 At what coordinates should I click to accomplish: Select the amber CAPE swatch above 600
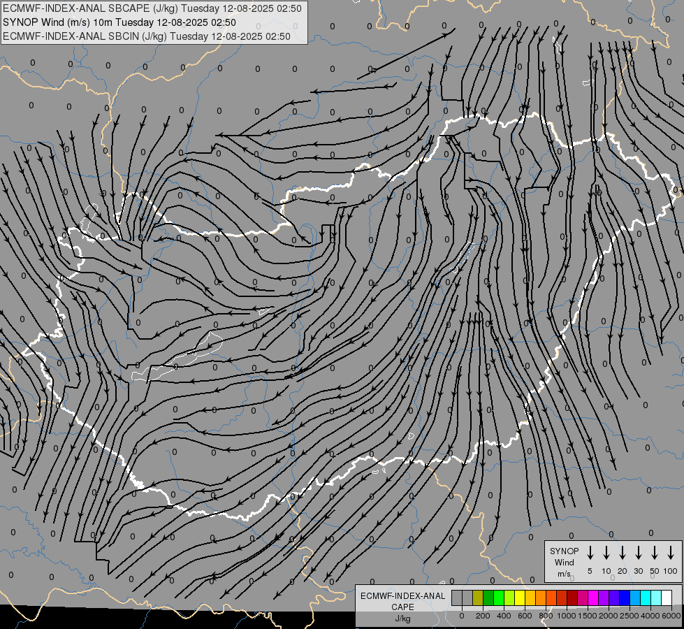pyautogui.click(x=530, y=598)
